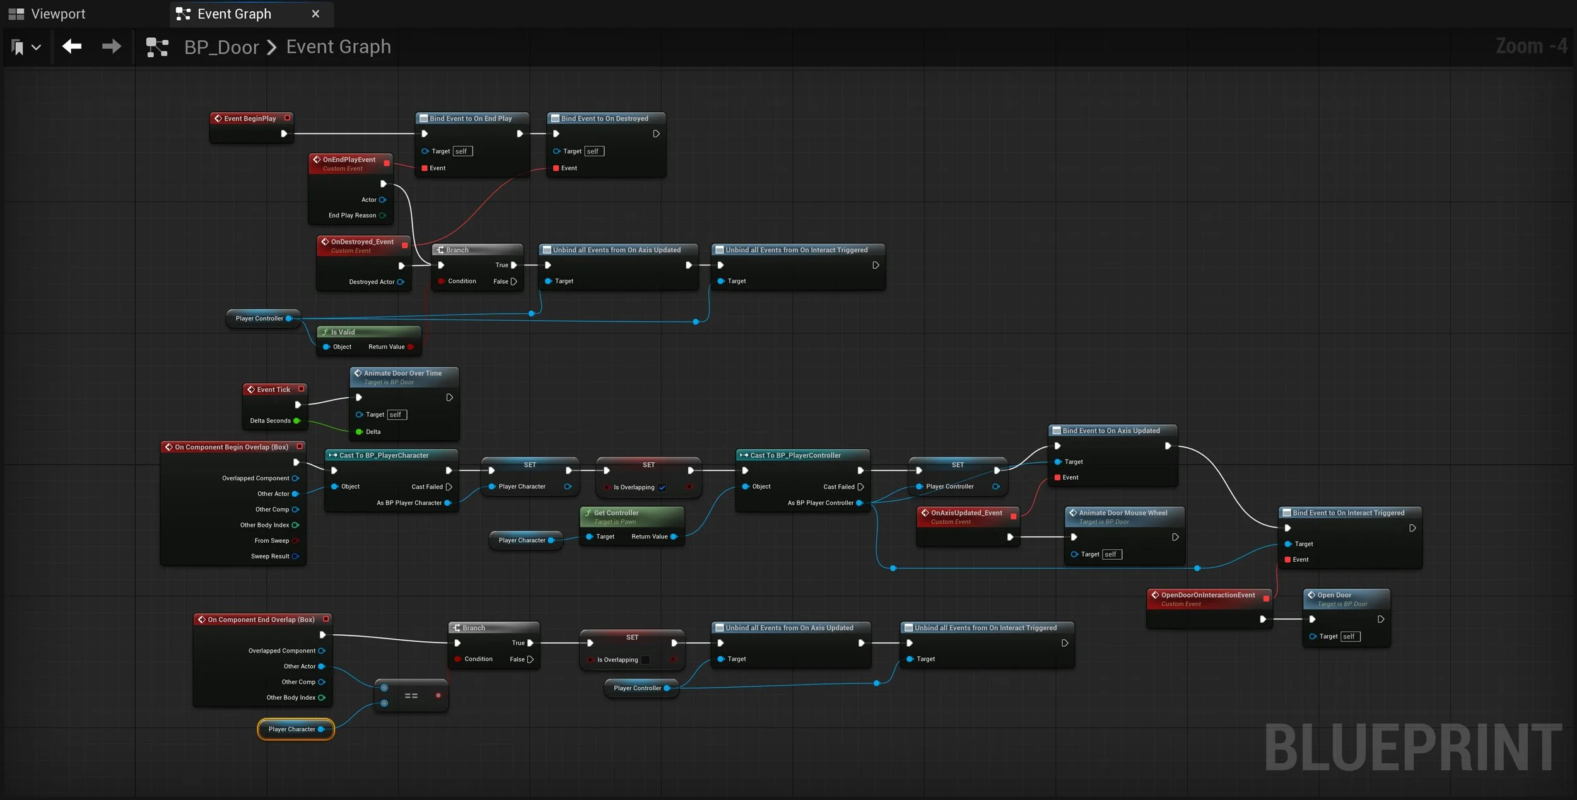Select the Event Graph tab
This screenshot has width=1577, height=800.
point(234,14)
